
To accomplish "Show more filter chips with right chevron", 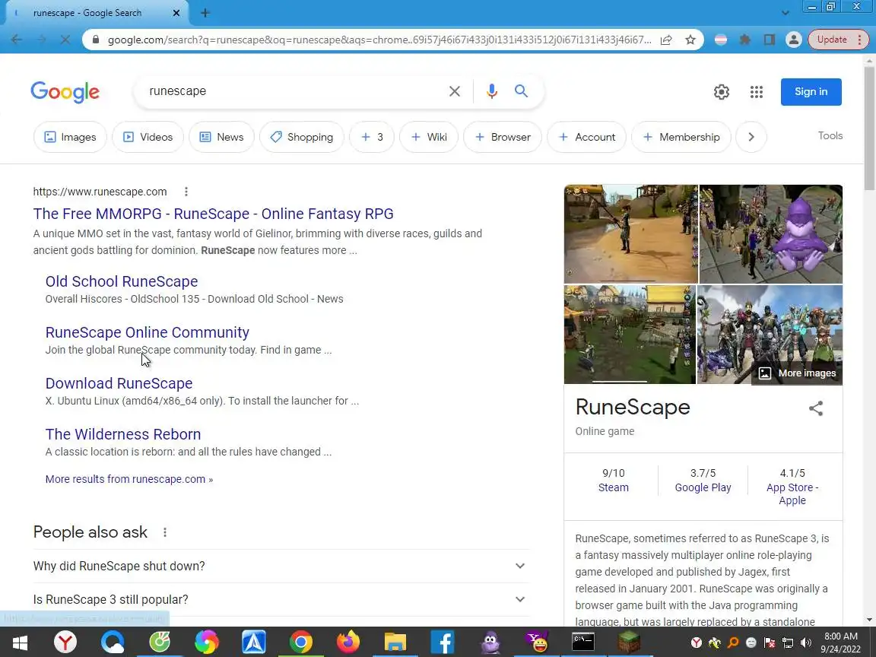I will point(751,137).
